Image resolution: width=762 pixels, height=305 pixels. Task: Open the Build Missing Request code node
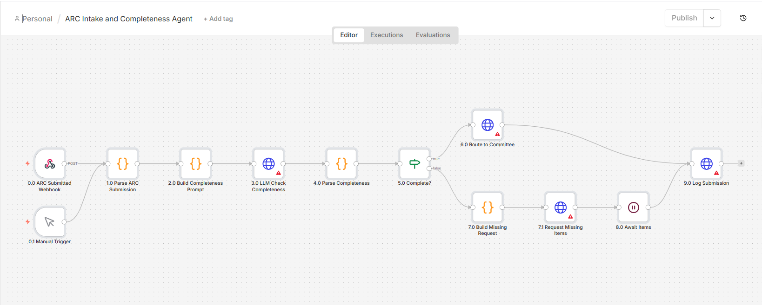(x=488, y=208)
